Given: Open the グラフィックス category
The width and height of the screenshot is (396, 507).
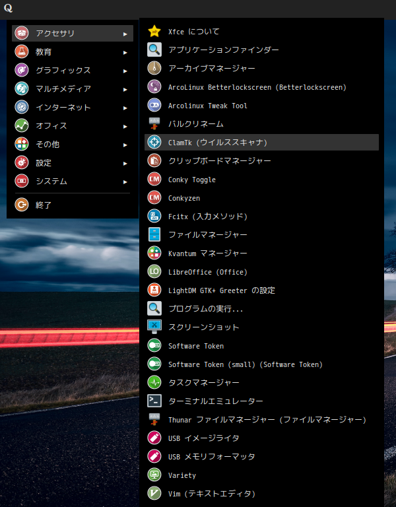Looking at the screenshot, I should tap(73, 70).
